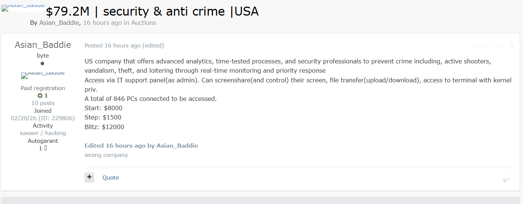523x204 pixels.
Task: Open the author avatar in the thread header
Action: pos(23,7)
